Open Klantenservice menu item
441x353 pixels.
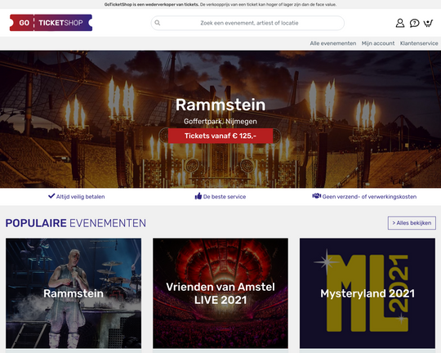(419, 43)
